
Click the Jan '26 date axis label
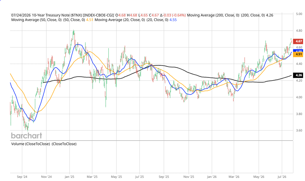211,177
